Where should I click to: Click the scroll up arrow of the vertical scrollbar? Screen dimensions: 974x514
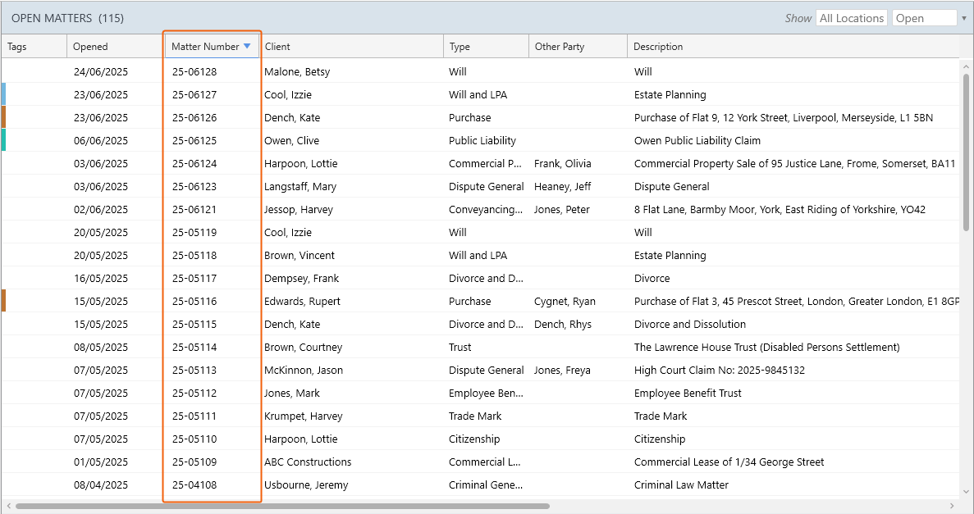[x=966, y=66]
